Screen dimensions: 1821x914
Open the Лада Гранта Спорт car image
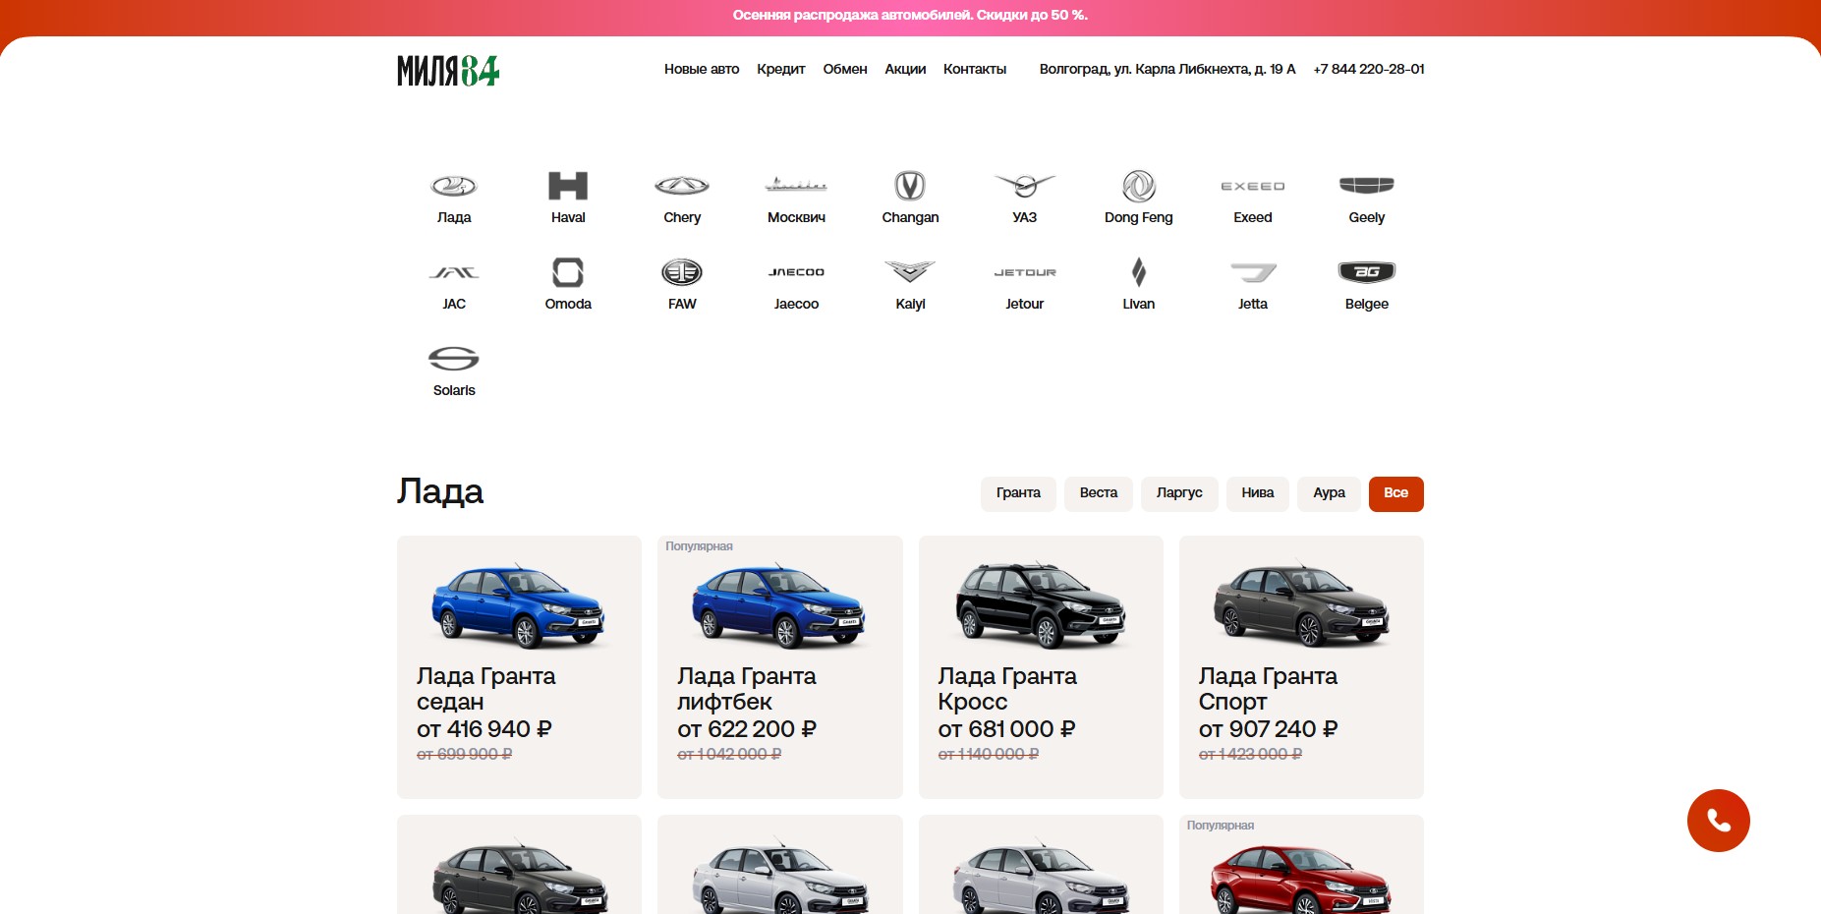[1301, 604]
